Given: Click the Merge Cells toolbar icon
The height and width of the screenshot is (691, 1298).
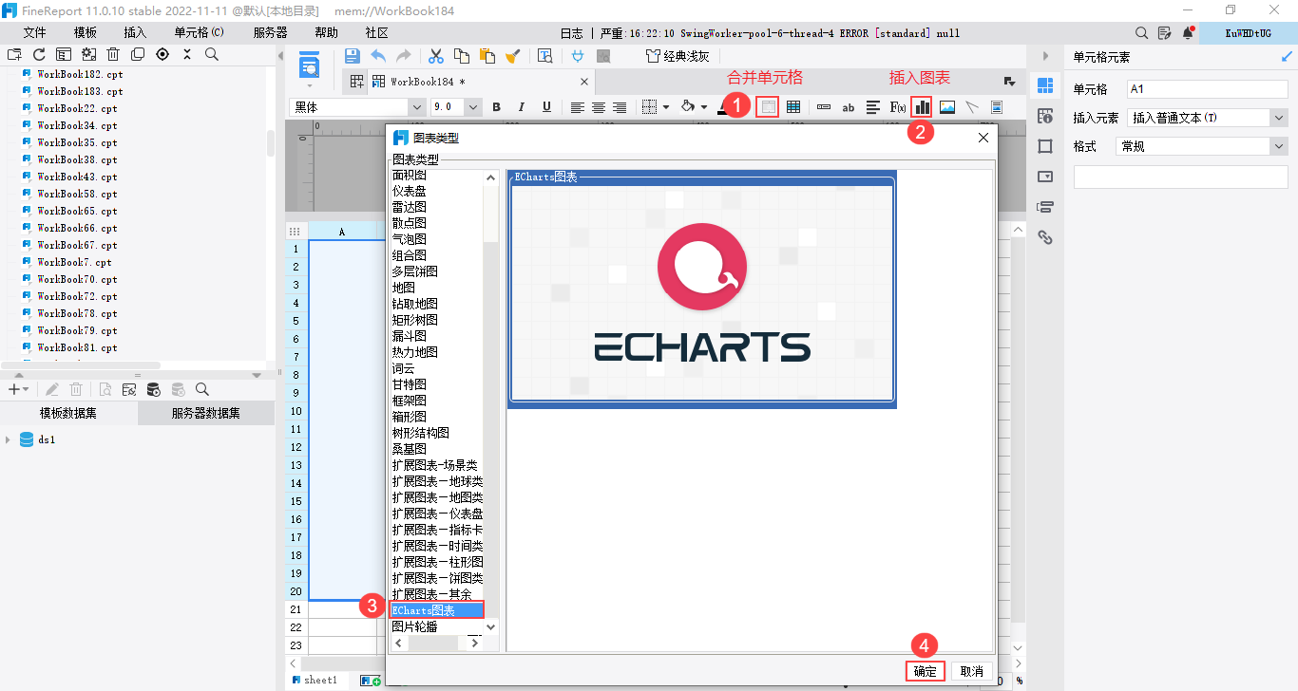Looking at the screenshot, I should (x=767, y=107).
